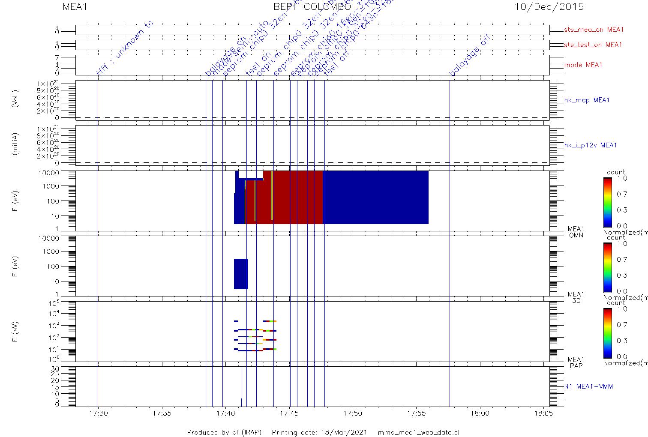This screenshot has width=648, height=437.
Task: Click the blue block in the 3D panel
Action: pyautogui.click(x=241, y=274)
